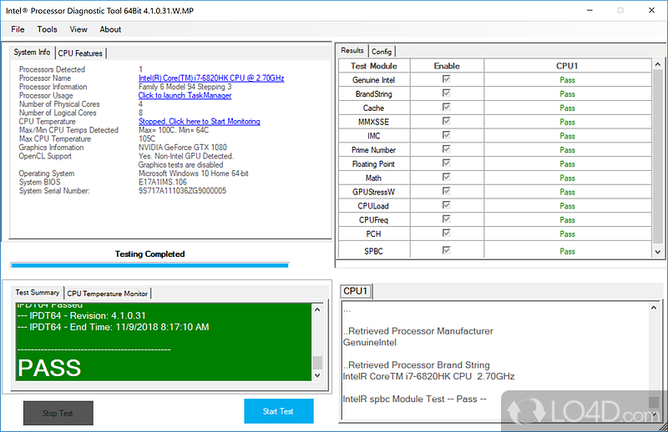Open the Tools menu
Image resolution: width=668 pixels, height=432 pixels.
tap(47, 29)
